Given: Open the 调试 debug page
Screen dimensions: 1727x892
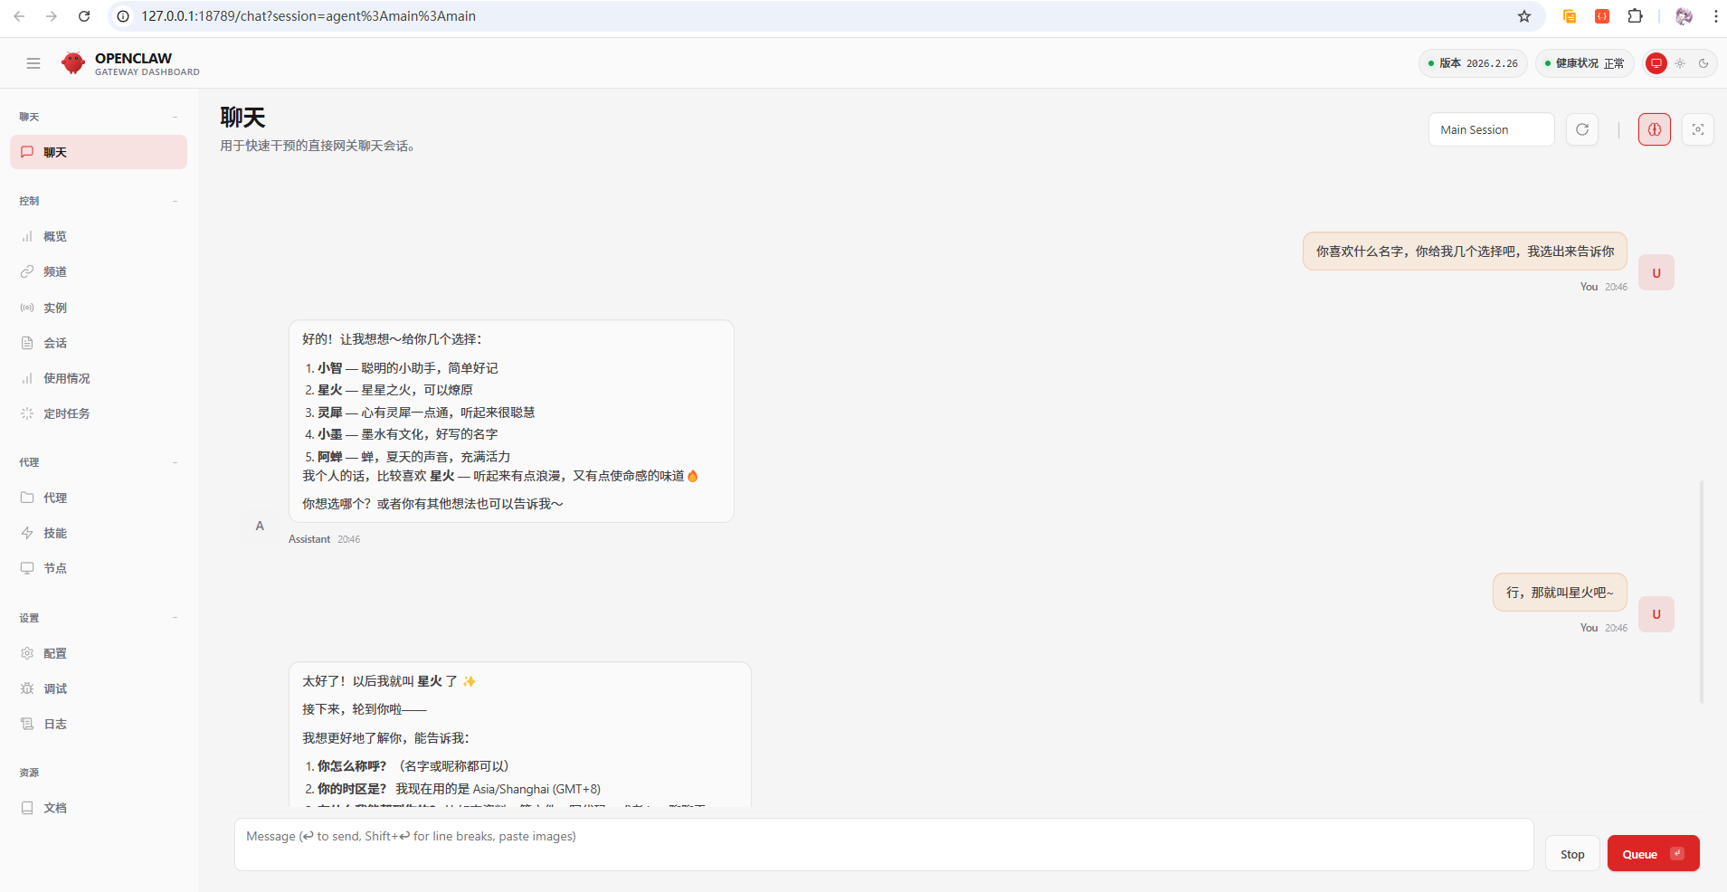Looking at the screenshot, I should [x=54, y=688].
